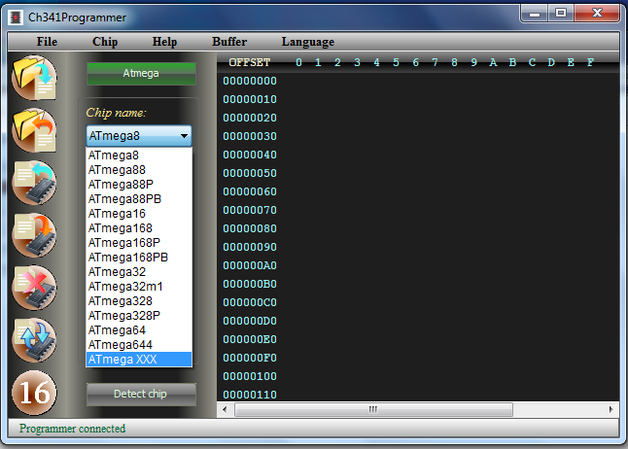Pick ATmega168 from the chip list
The width and height of the screenshot is (628, 449).
(139, 228)
